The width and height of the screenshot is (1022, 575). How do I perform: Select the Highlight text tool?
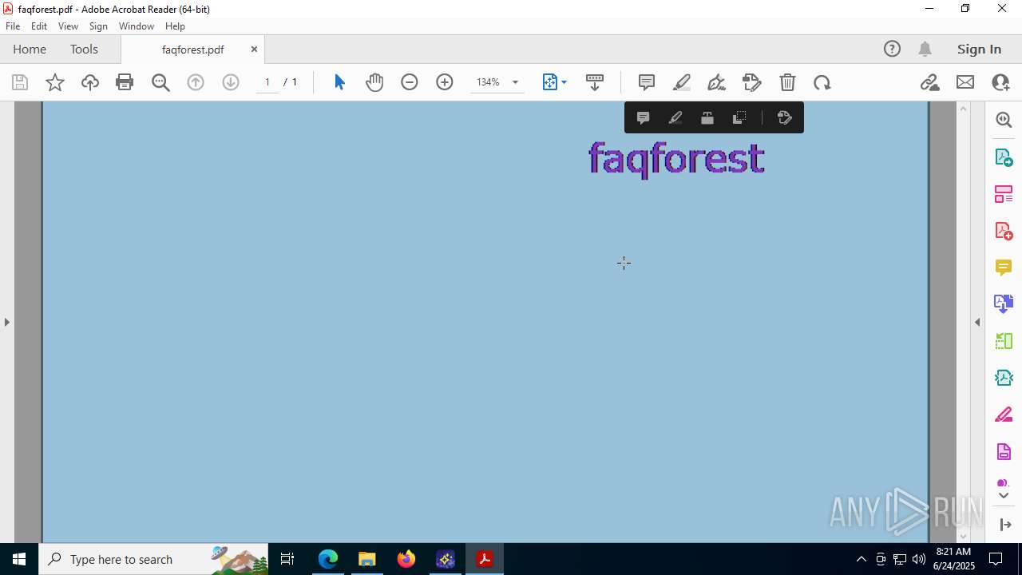(682, 82)
